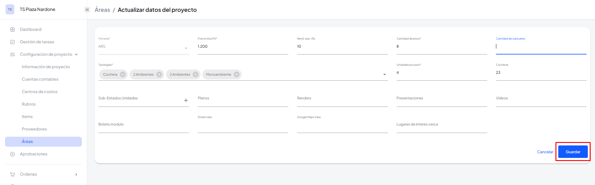Delete the 3 Ambientes chip
Screen dimensions: 595x185
coord(196,74)
